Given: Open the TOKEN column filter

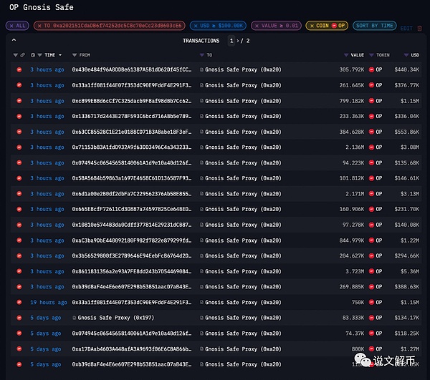Looking at the screenshot, I should [x=371, y=55].
